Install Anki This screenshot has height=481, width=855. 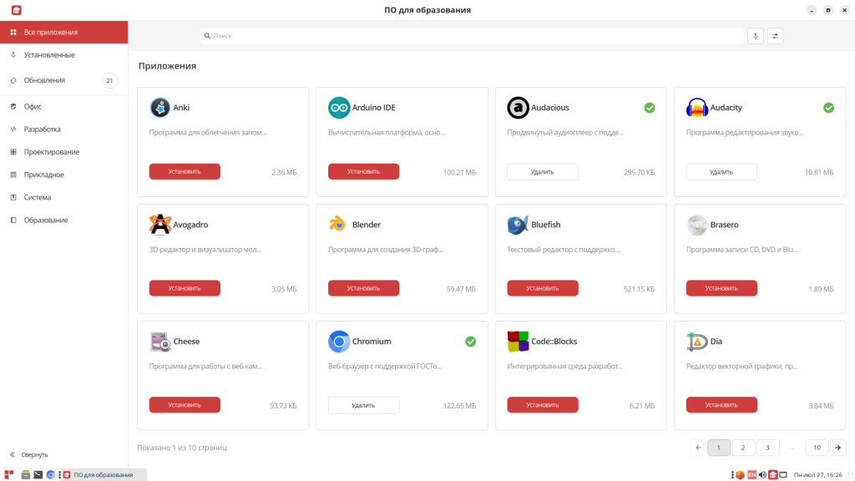pyautogui.click(x=185, y=171)
